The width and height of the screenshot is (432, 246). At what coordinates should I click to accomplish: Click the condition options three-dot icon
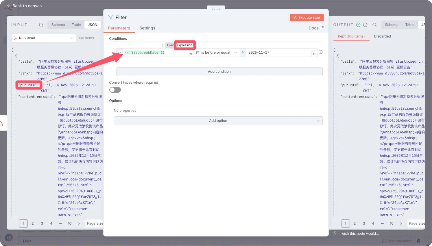pyautogui.click(x=163, y=45)
